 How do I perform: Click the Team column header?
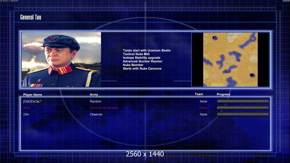pyautogui.click(x=199, y=94)
